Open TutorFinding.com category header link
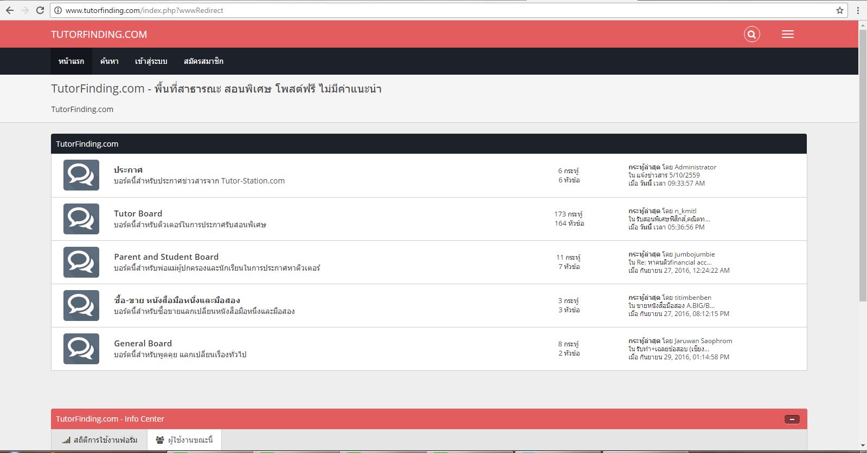This screenshot has width=867, height=453. coord(87,144)
